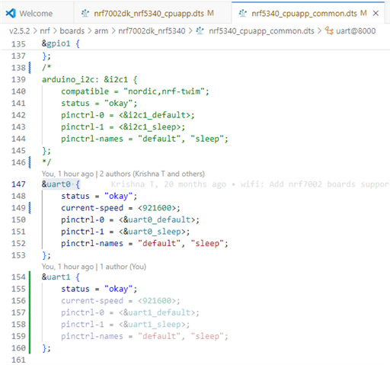
Task: Click 'compatible = "nordic,nrf-twim";' line
Action: point(135,91)
